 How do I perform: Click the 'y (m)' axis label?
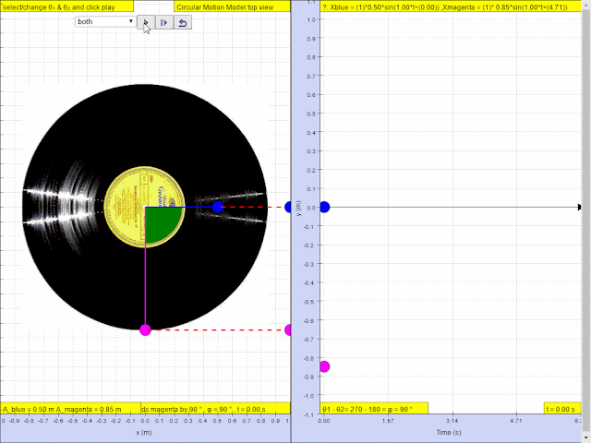pos(298,208)
